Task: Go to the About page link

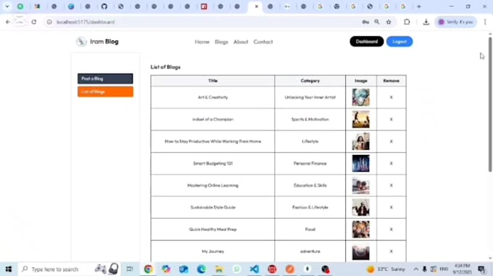Action: (241, 42)
